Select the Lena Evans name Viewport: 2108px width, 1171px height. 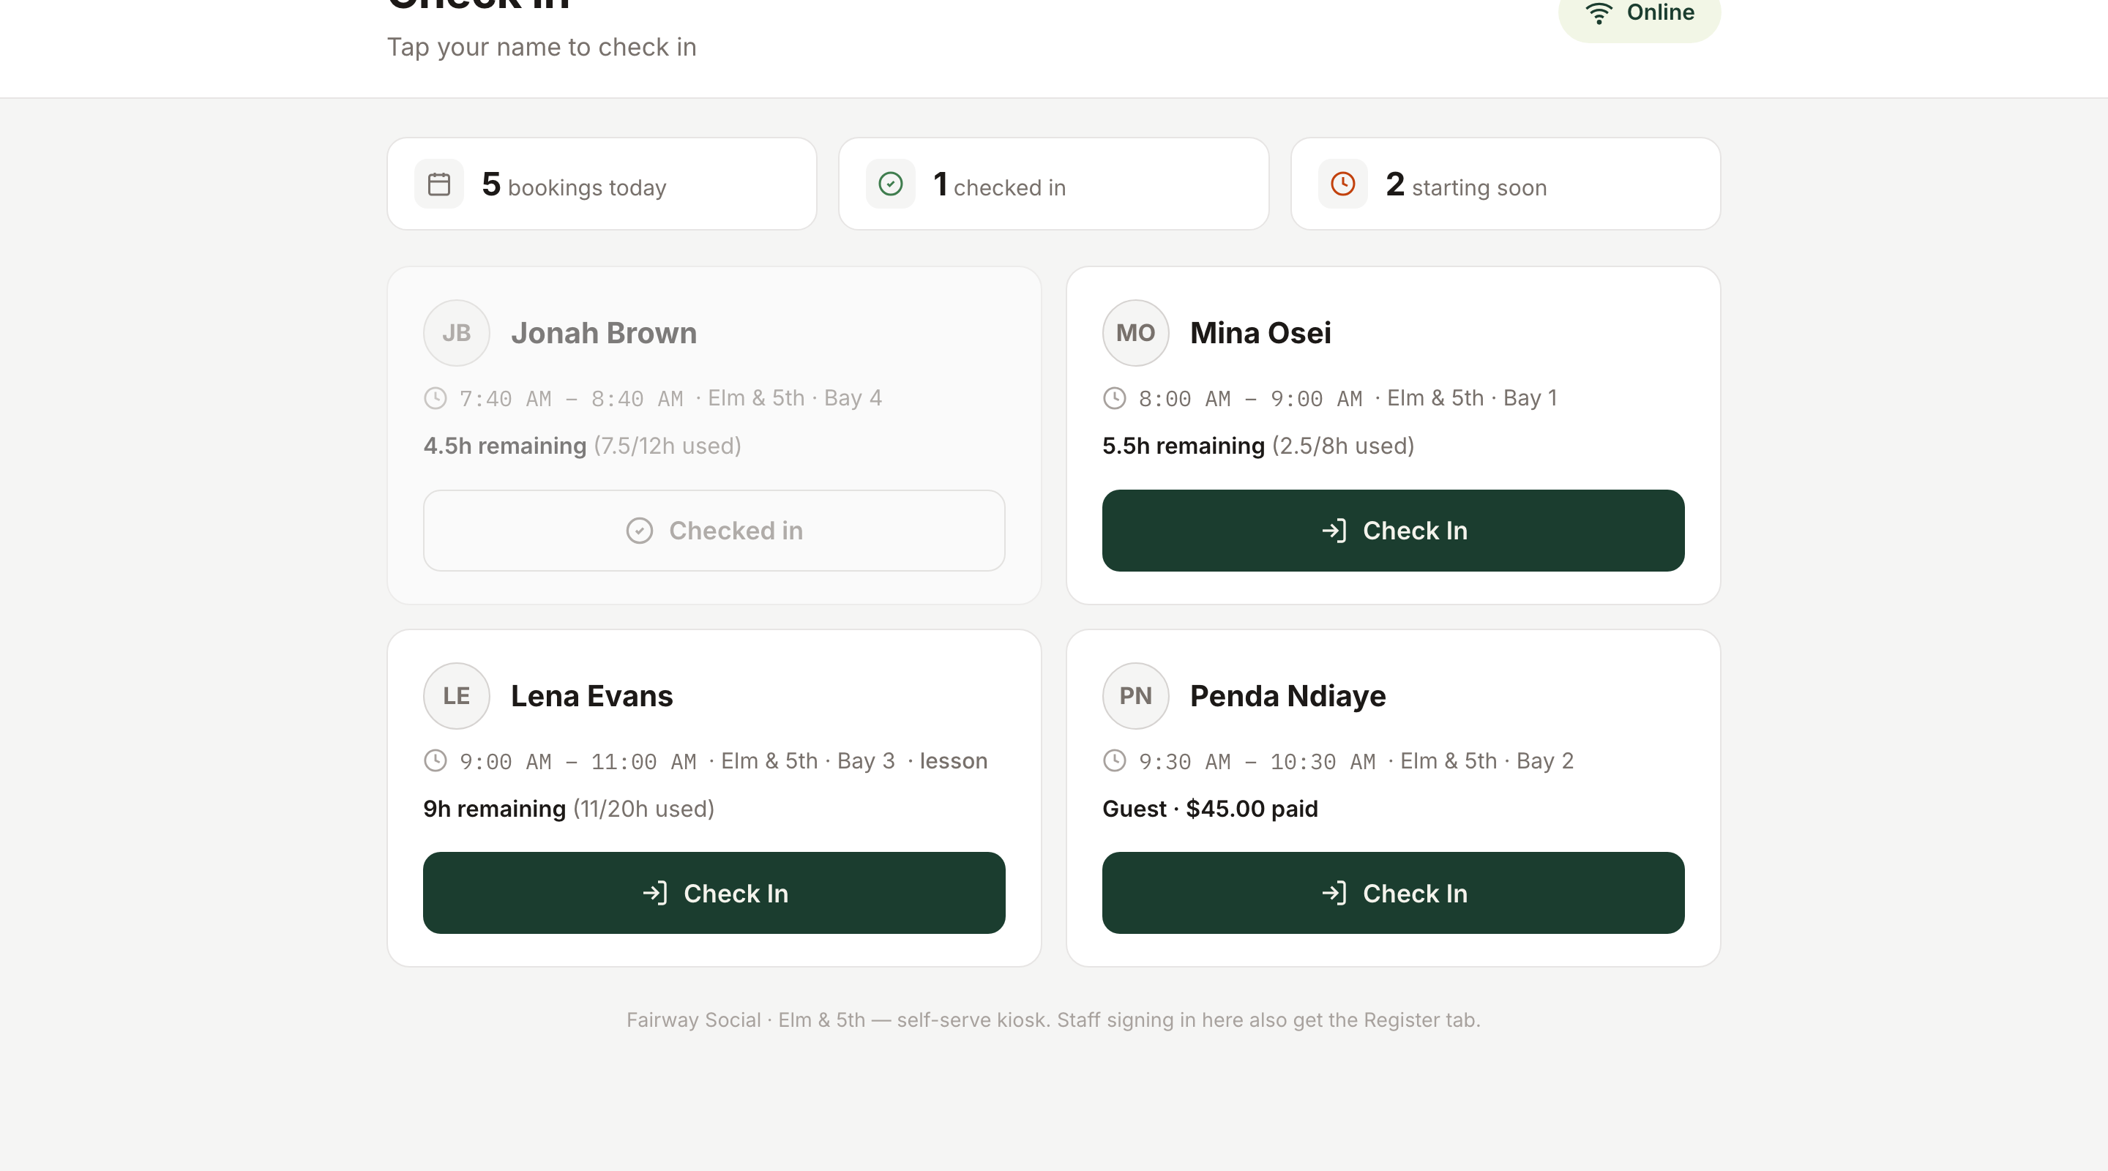591,695
